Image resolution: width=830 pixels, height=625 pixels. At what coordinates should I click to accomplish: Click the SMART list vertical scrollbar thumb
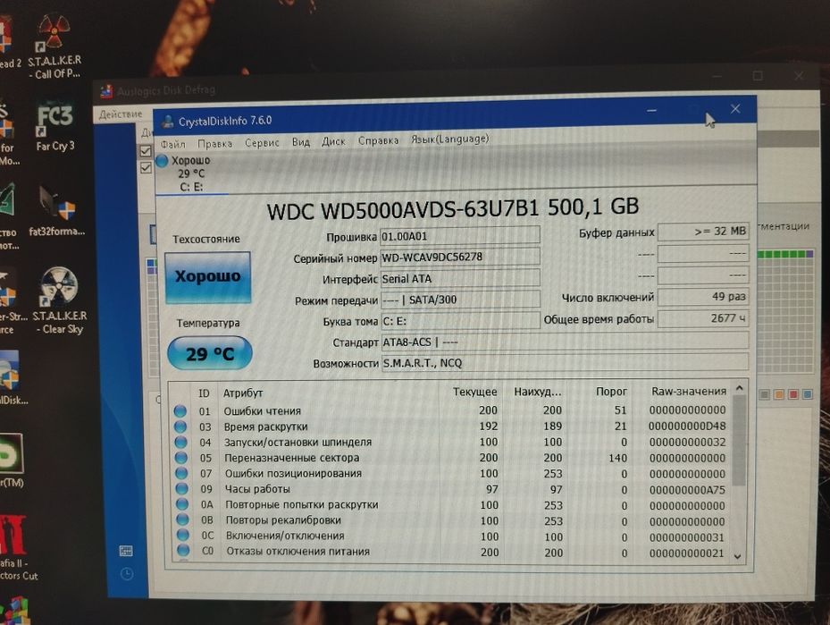(x=739, y=441)
